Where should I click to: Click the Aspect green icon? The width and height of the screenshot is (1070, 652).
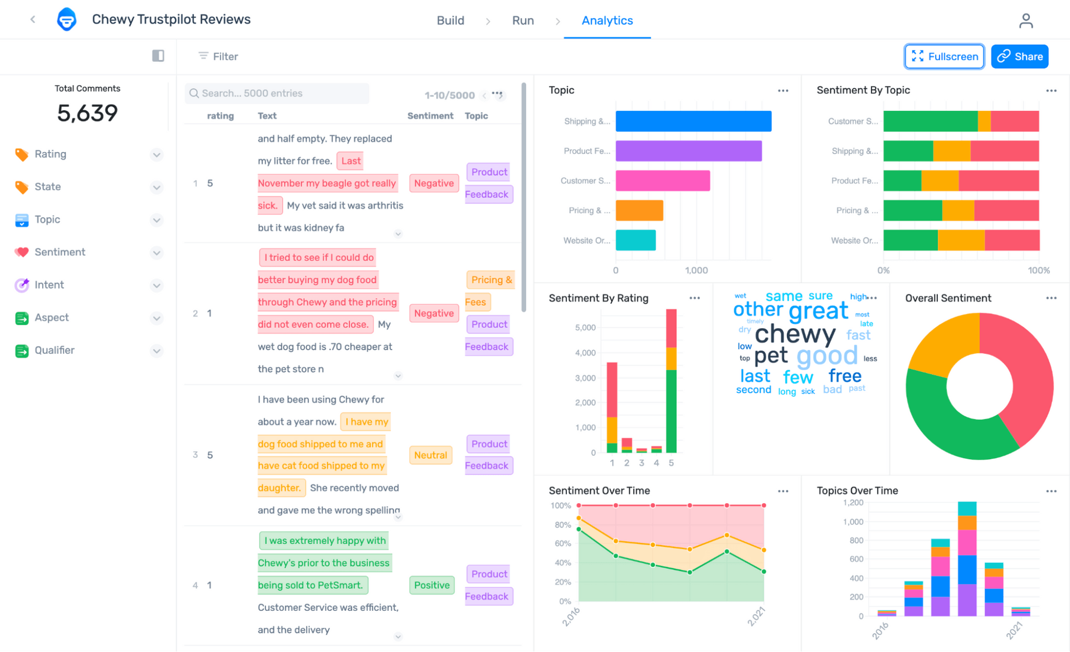pyautogui.click(x=22, y=318)
